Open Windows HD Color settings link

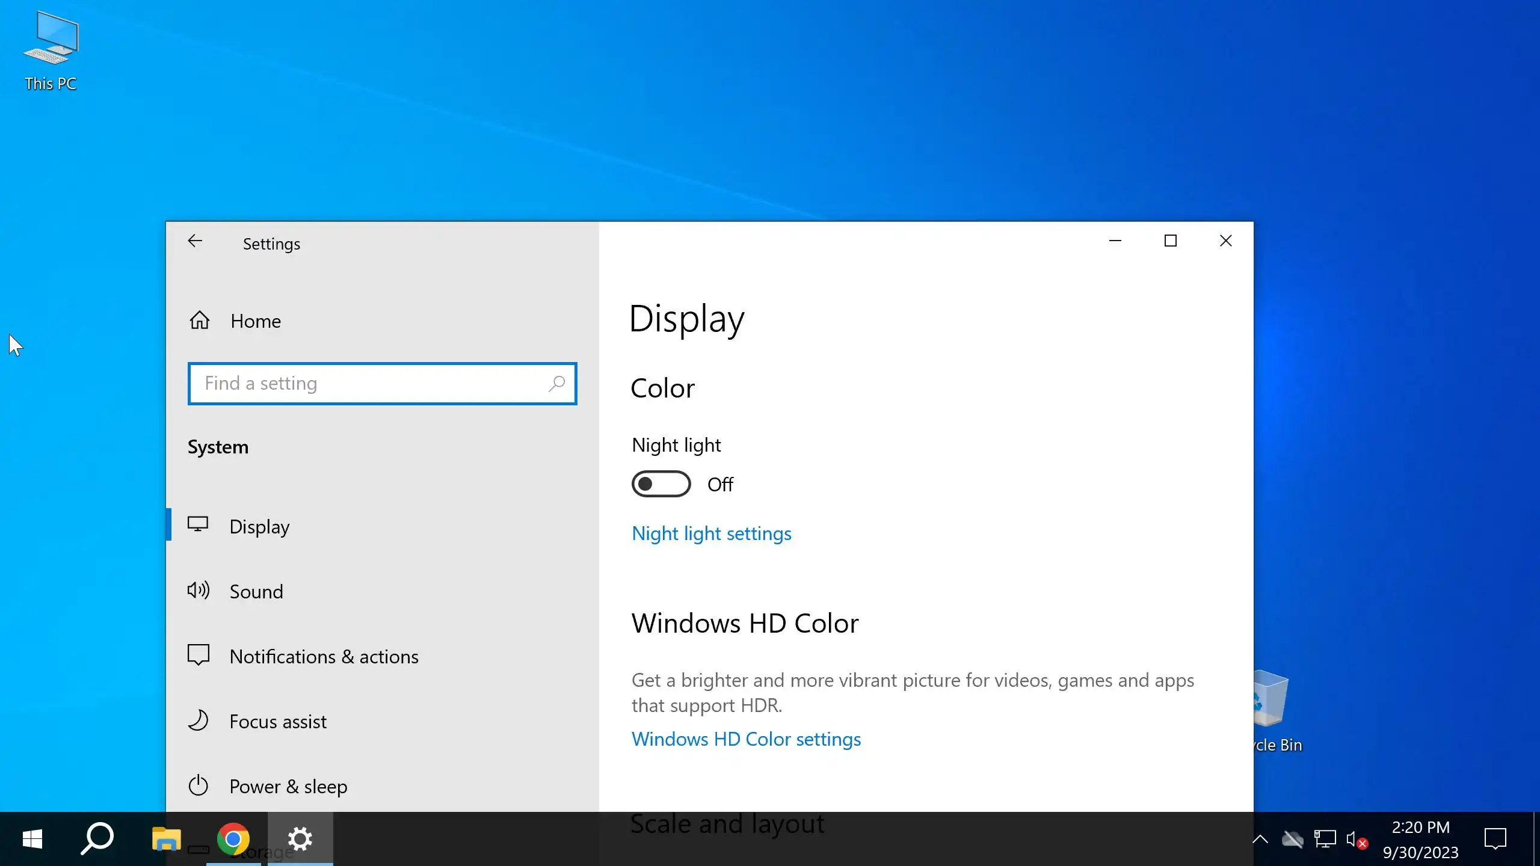point(746,739)
